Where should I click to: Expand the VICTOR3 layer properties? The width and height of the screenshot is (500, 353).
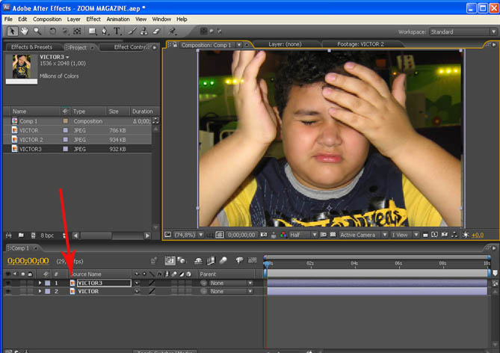40,283
